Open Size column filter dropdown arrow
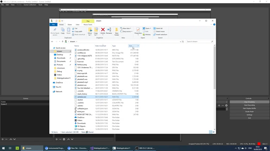 pos(138,46)
